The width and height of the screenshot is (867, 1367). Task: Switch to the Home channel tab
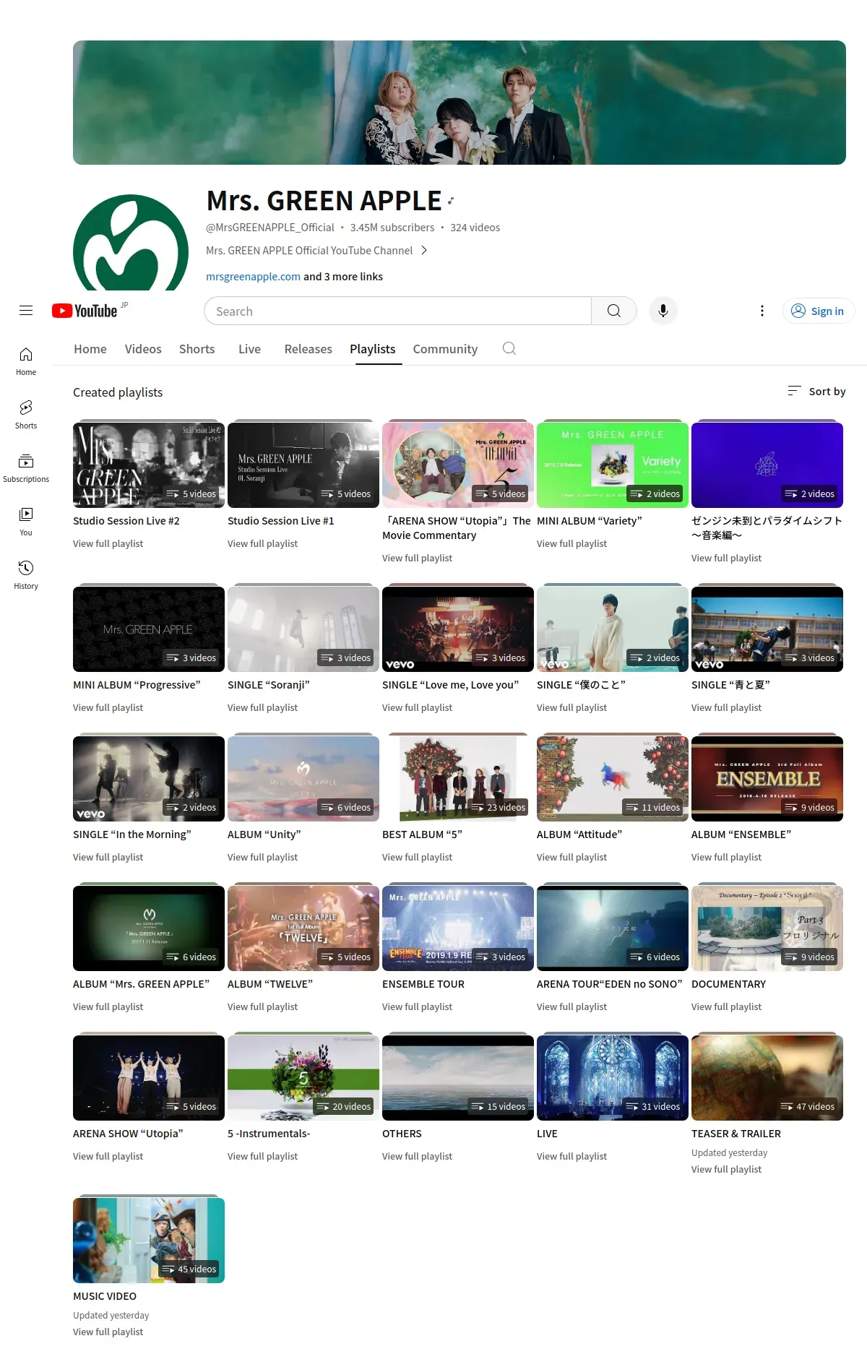coord(90,349)
